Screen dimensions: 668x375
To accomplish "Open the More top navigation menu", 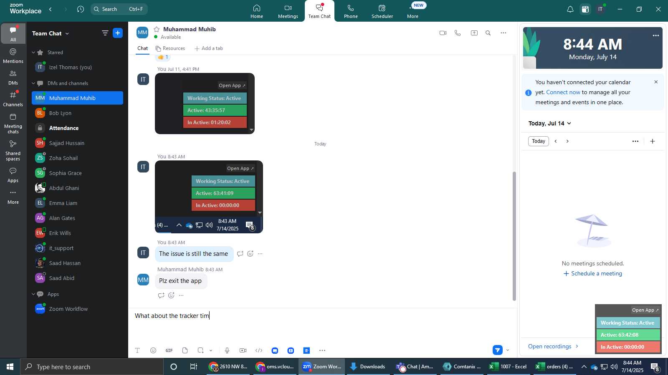I will click(x=413, y=11).
